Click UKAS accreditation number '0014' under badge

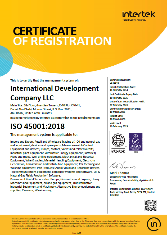pyautogui.click(x=136, y=152)
